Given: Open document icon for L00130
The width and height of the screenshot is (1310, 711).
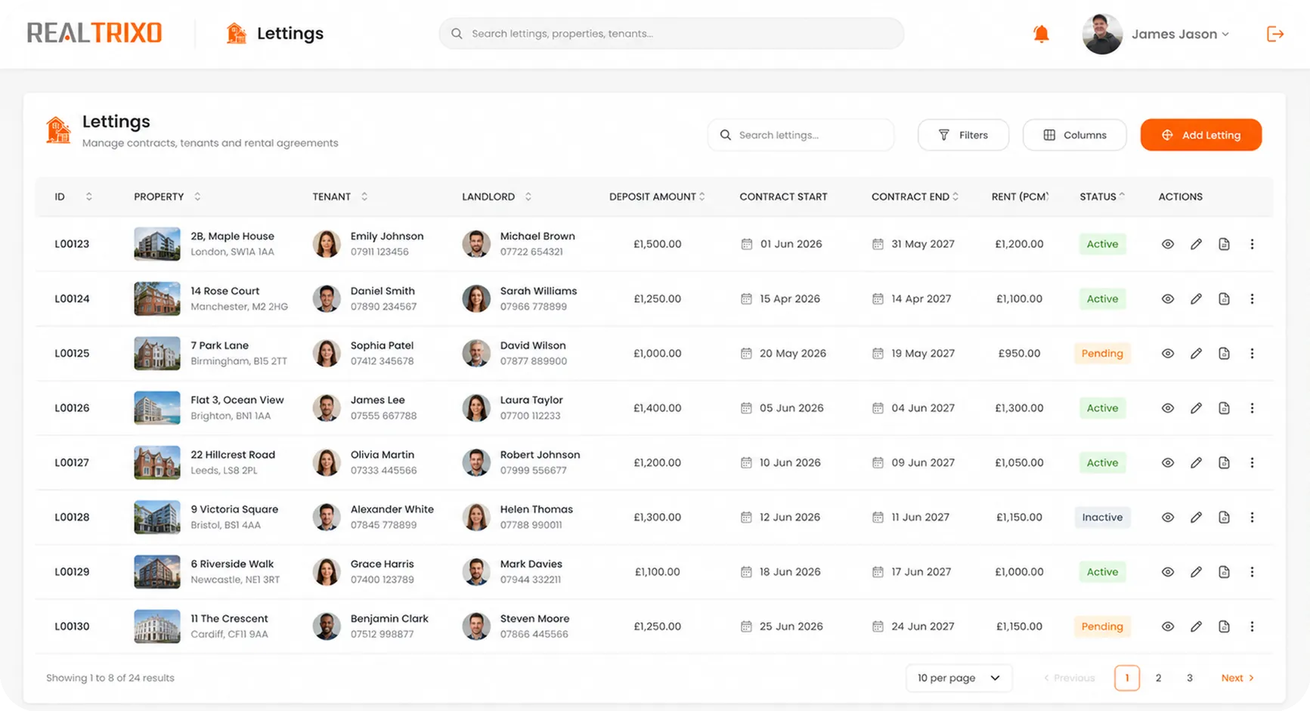Looking at the screenshot, I should click(1224, 626).
